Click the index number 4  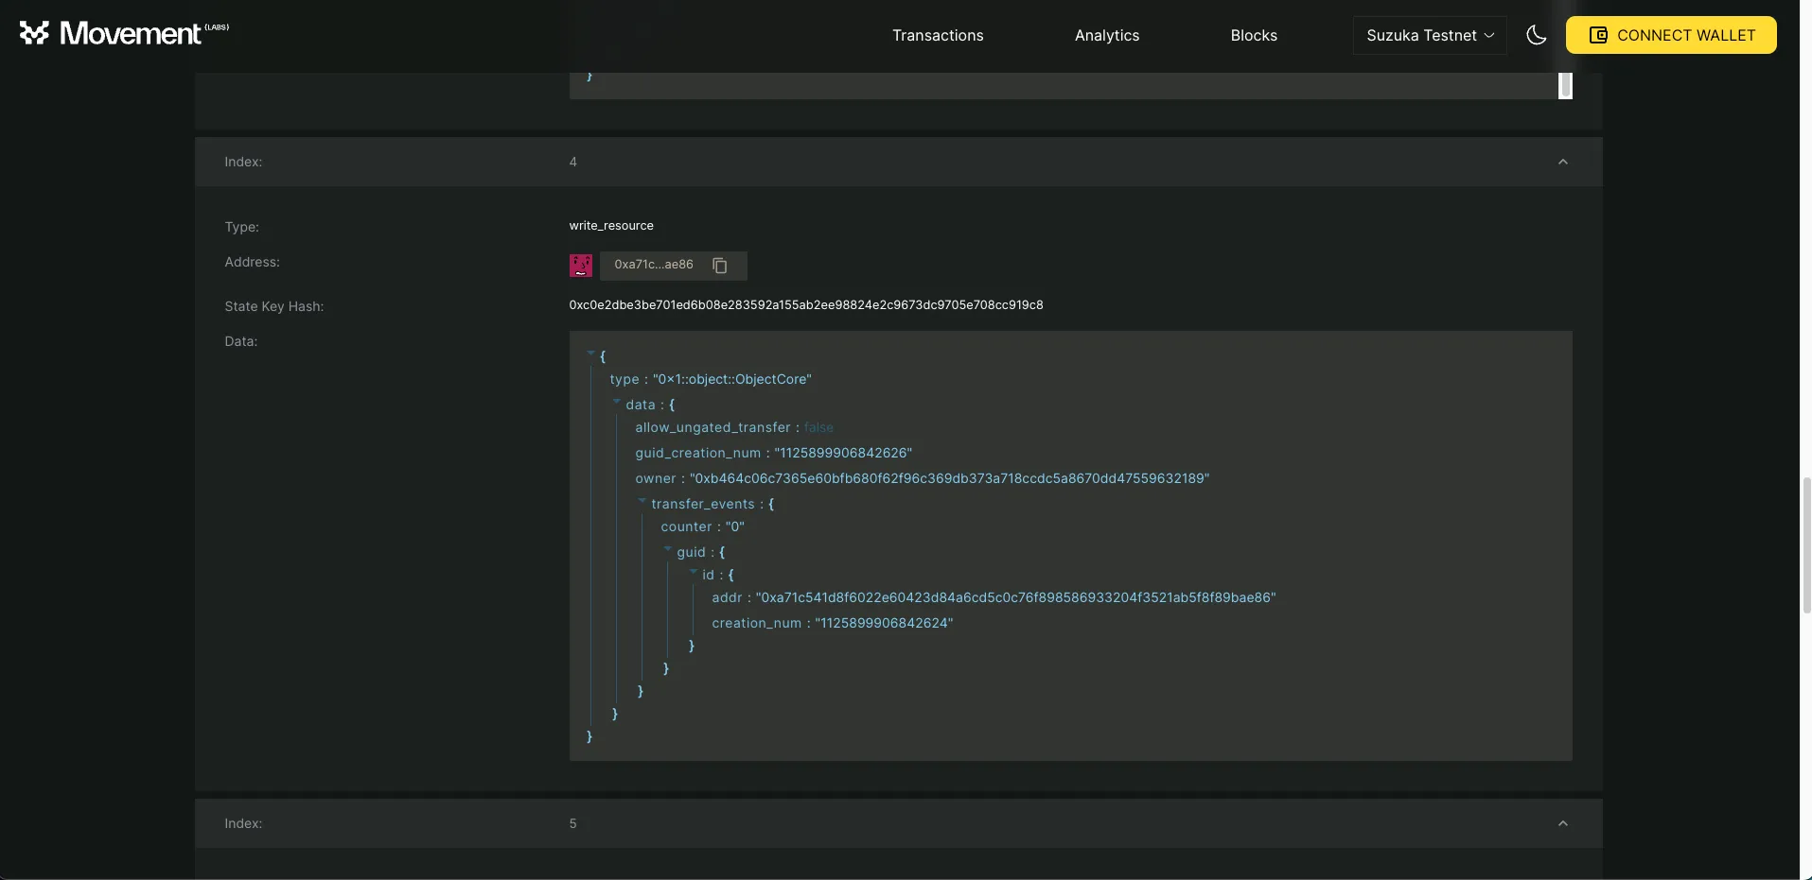[x=573, y=162]
